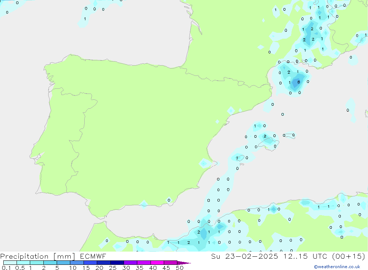Image resolution: width=368 pixels, height=270 pixels.
Task: Open the weatheronline.co.uk copyright link
Action: [x=337, y=267]
